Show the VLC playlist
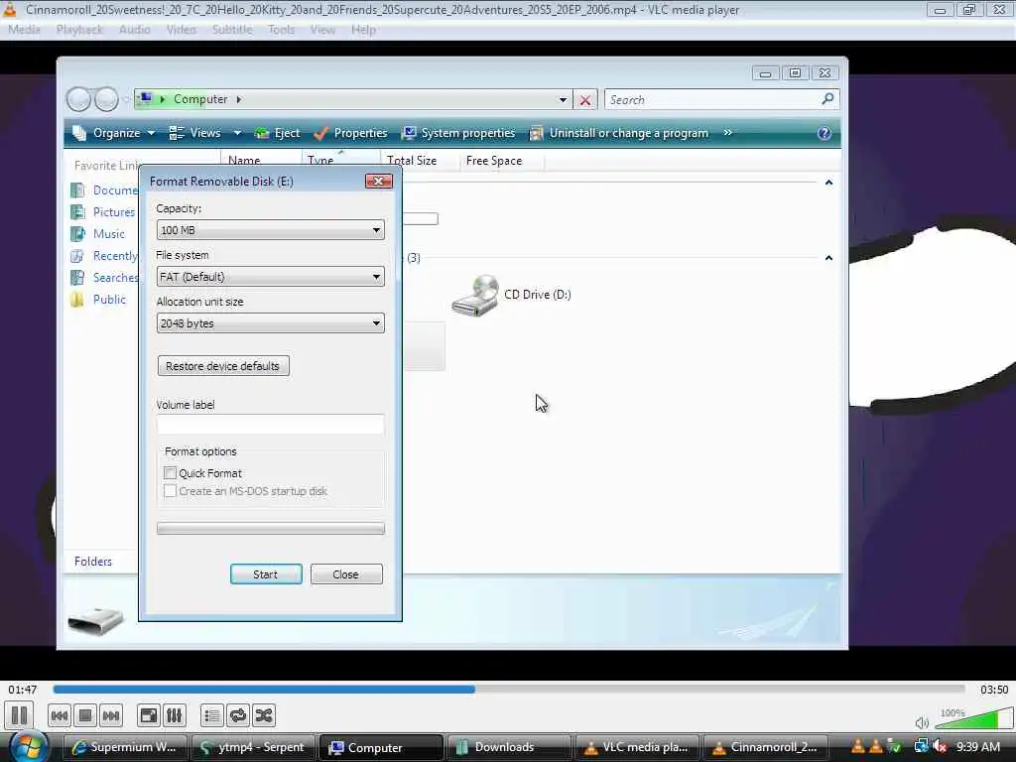This screenshot has width=1016, height=762. [x=212, y=716]
